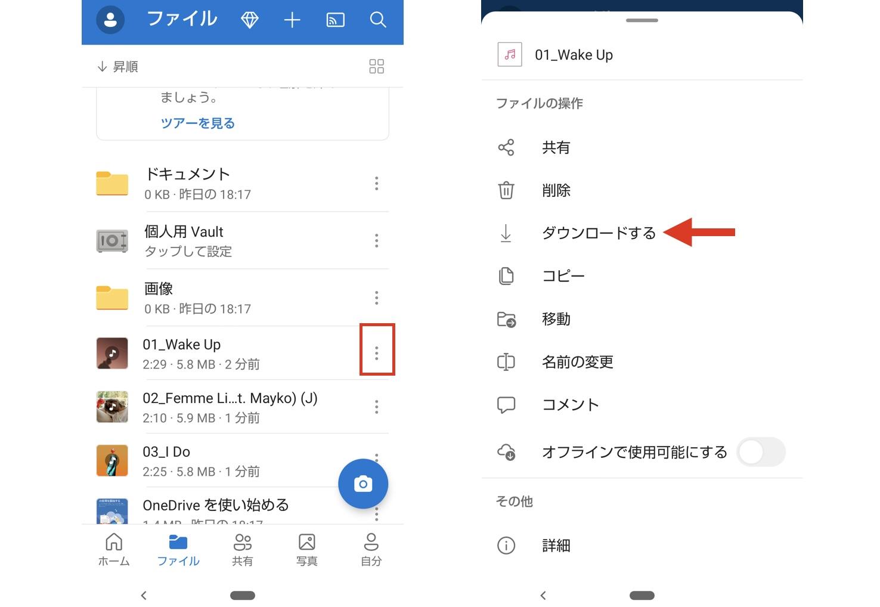Tap the premium diamond icon
Screen dimensions: 880x607
[x=249, y=20]
